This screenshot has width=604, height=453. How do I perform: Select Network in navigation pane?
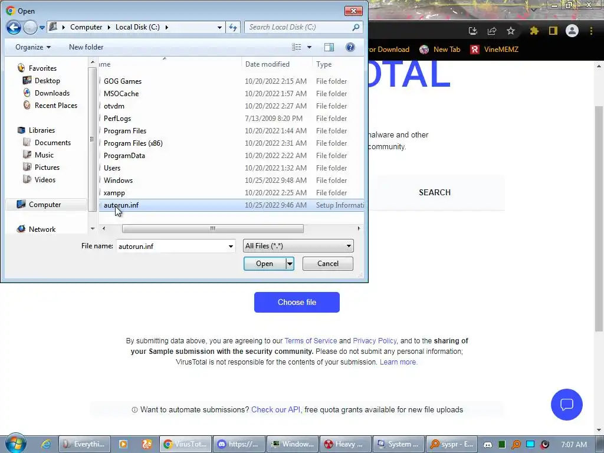pos(42,229)
